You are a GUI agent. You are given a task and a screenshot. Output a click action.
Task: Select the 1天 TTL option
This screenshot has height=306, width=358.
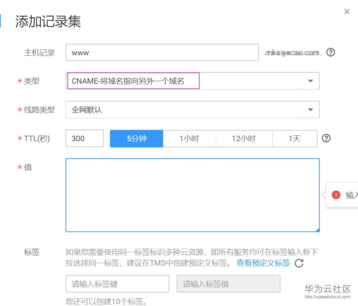click(x=295, y=139)
